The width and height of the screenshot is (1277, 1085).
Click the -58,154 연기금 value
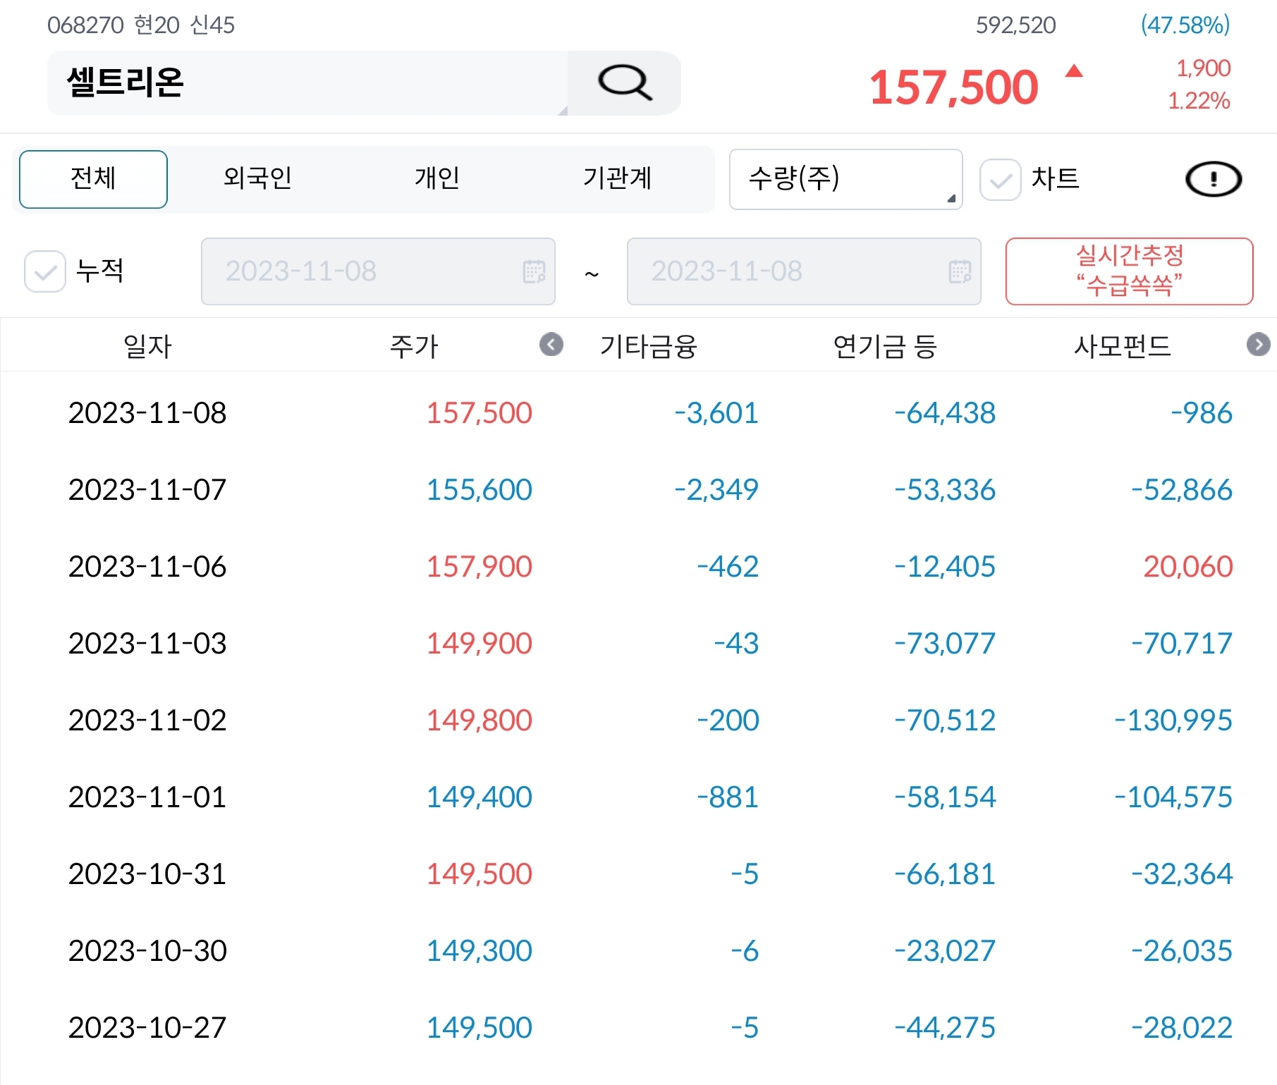tap(945, 797)
